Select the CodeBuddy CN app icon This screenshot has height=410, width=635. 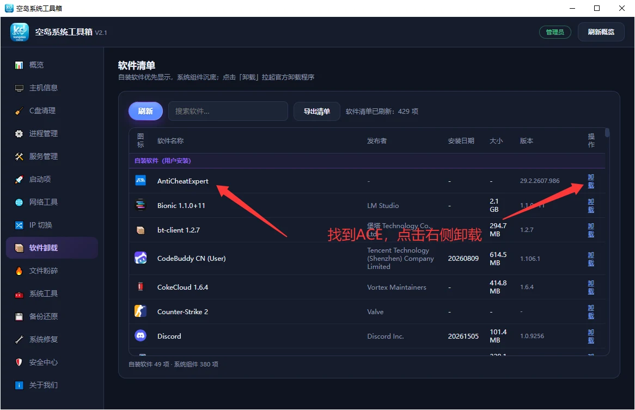point(141,258)
